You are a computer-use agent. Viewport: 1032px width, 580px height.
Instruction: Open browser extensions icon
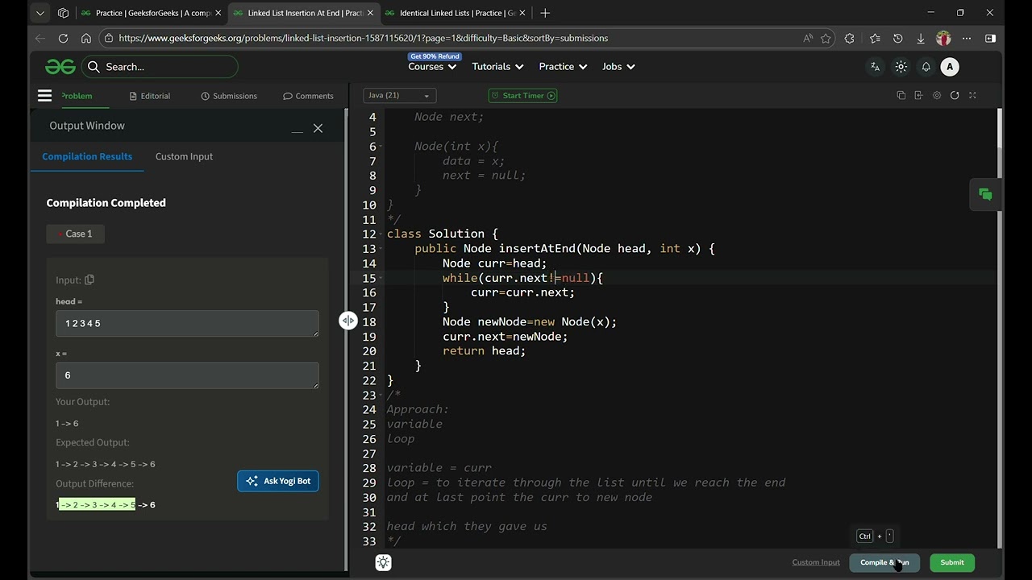point(849,38)
